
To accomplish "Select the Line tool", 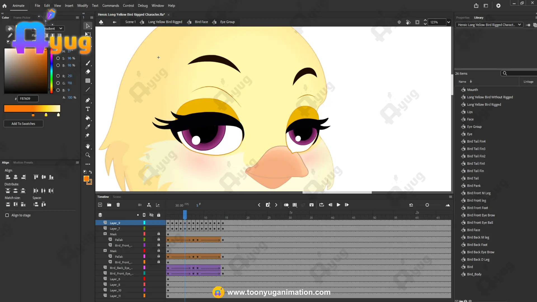I will (x=88, y=90).
